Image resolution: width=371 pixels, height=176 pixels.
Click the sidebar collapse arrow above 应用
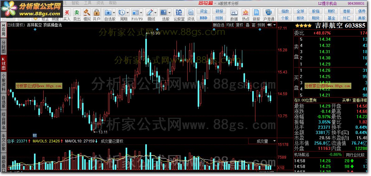coord(3,25)
